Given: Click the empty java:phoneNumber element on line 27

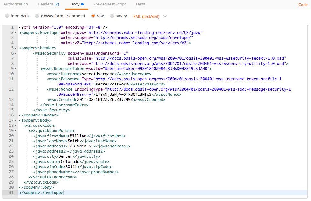Looking at the screenshot, I should 76,172.
